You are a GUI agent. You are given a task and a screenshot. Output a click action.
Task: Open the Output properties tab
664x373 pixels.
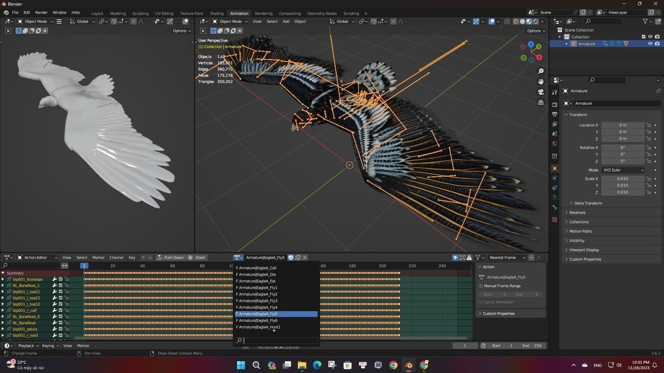point(555,114)
